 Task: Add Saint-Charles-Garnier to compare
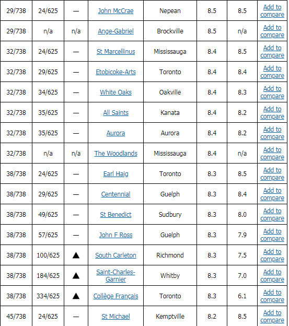[272, 276]
